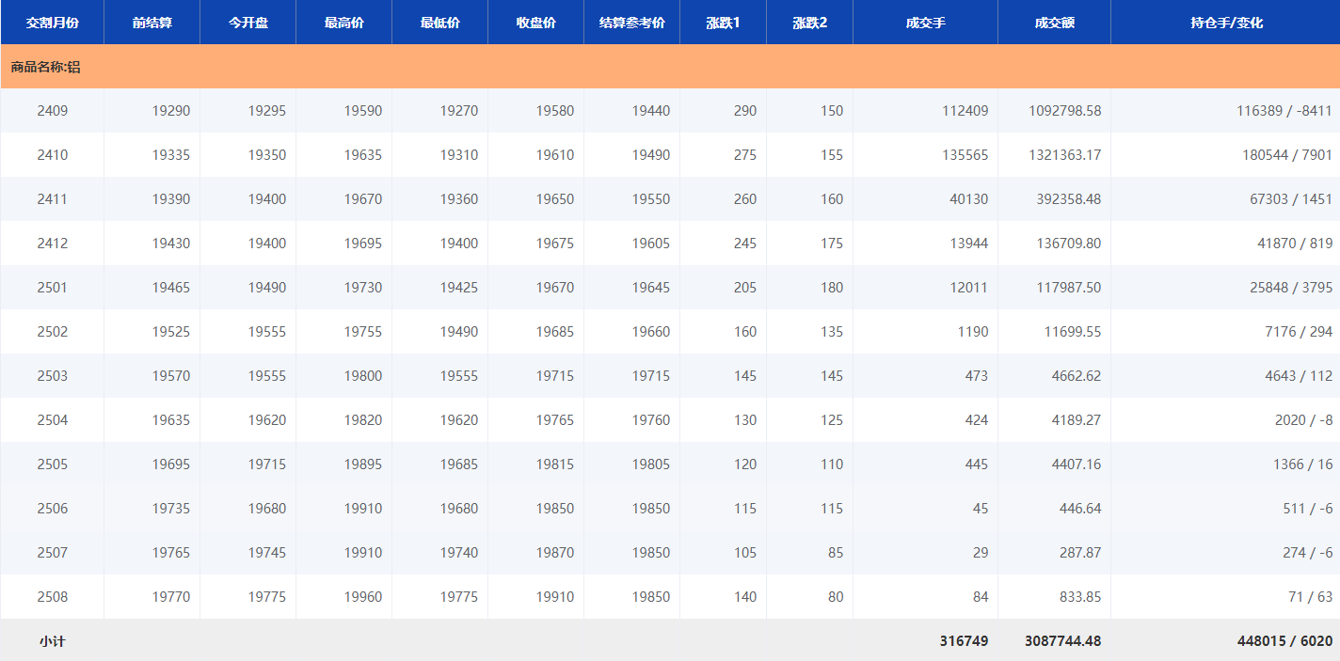The image size is (1340, 661).
Task: Select the 持仓手/变化 column header
Action: (1225, 23)
